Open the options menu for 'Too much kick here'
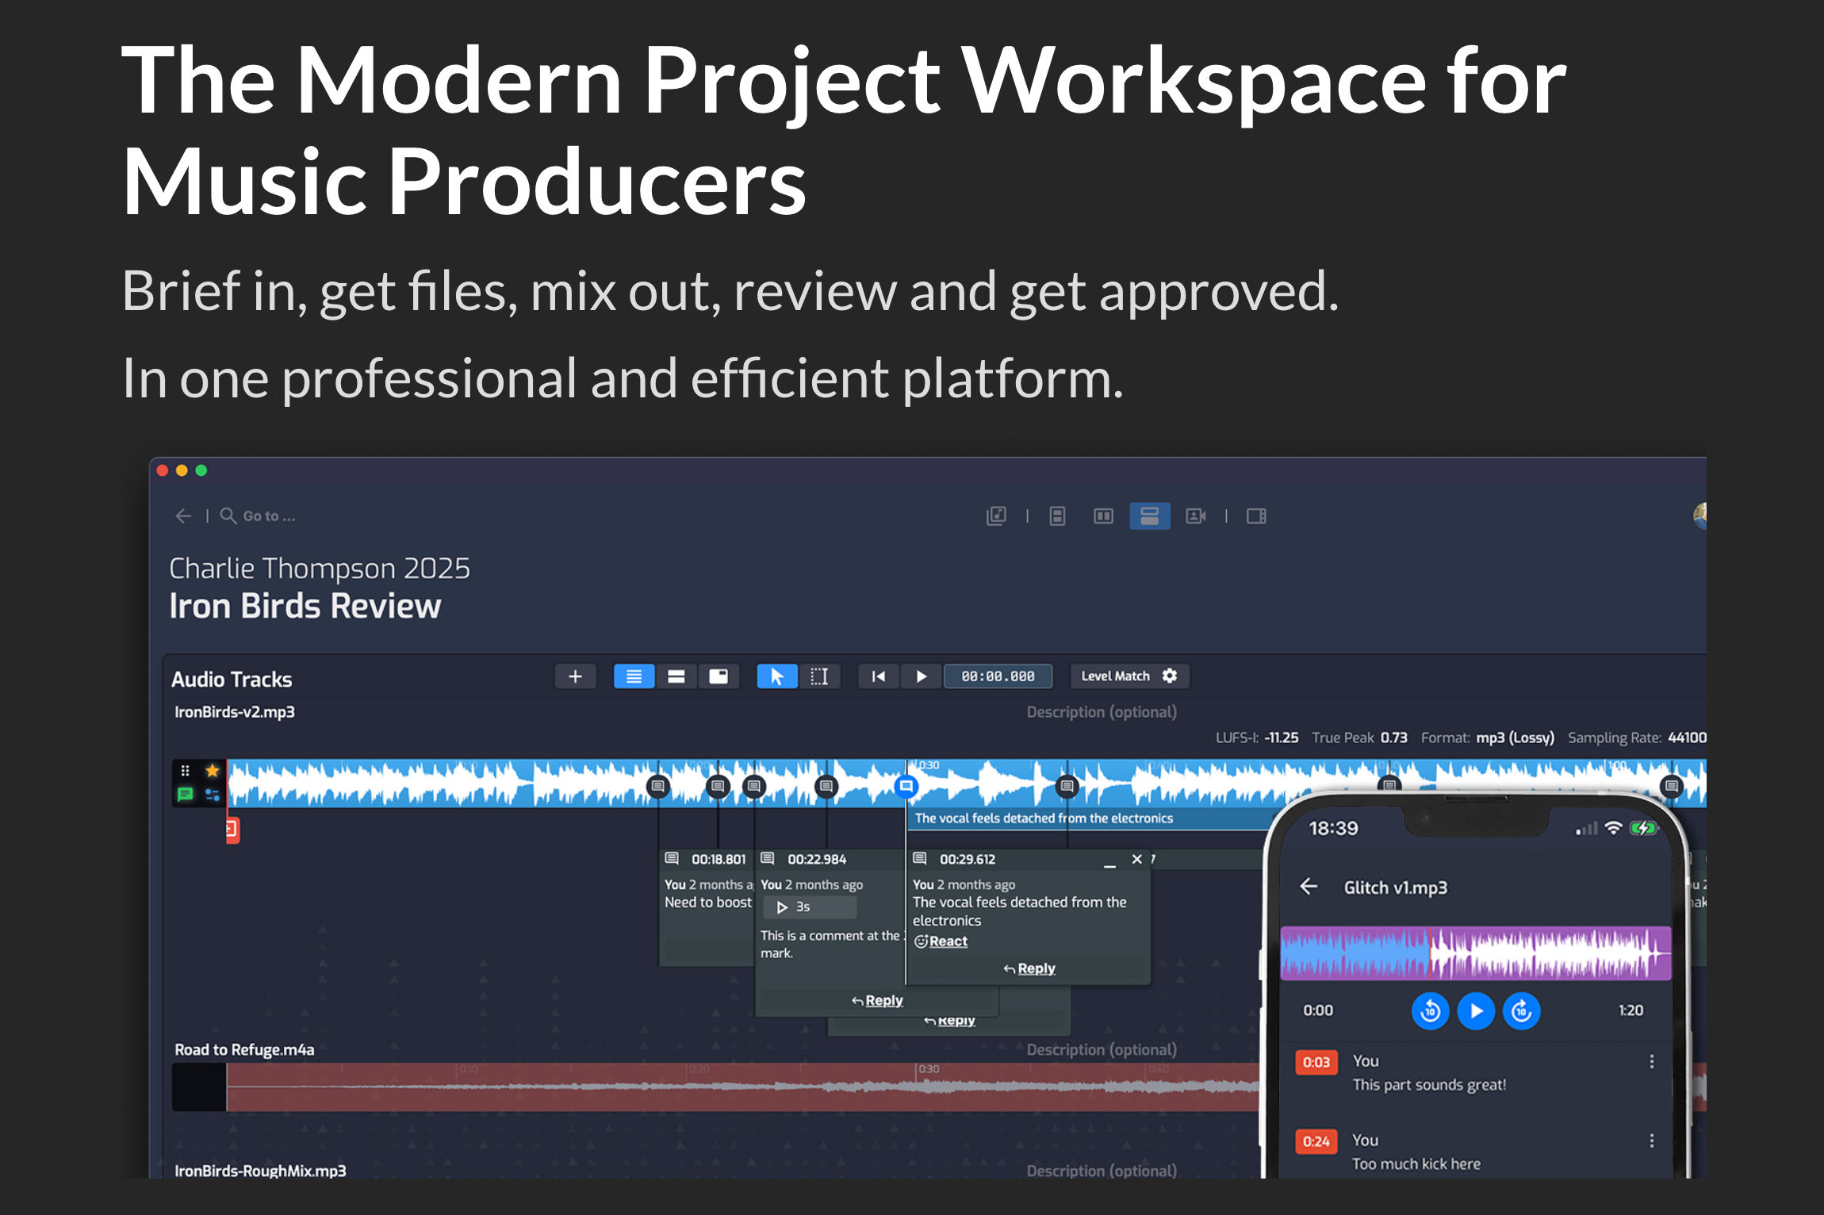Viewport: 1824px width, 1215px height. pos(1652,1140)
